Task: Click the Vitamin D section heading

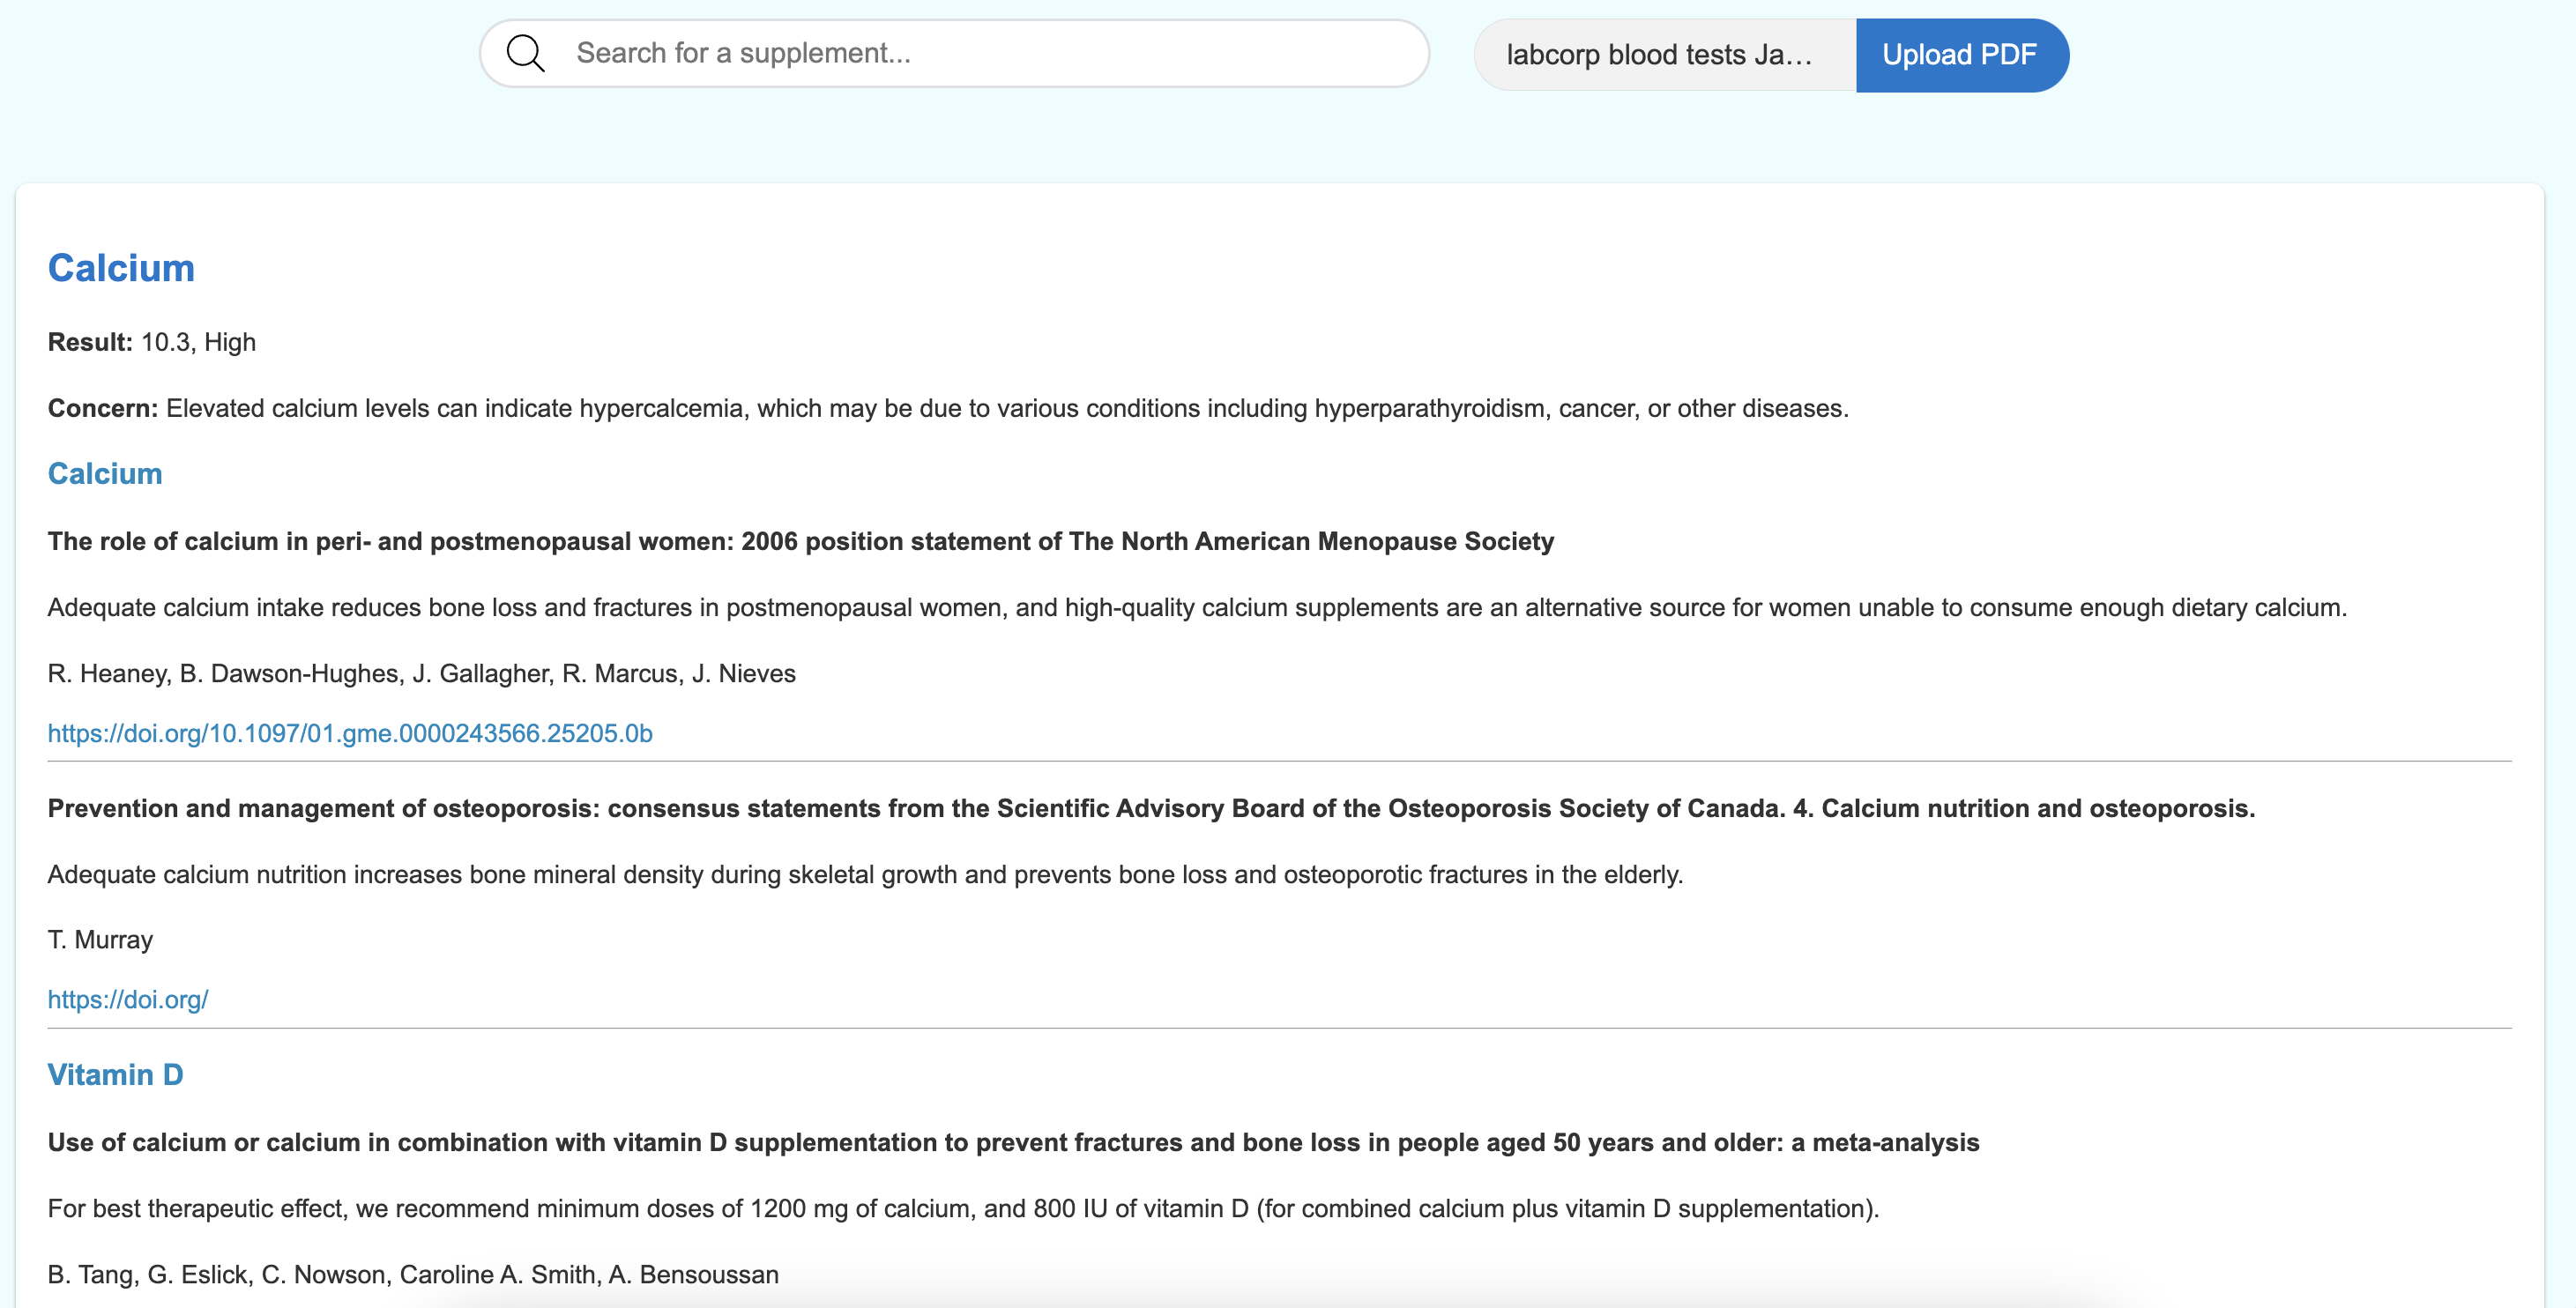Action: (x=115, y=1074)
